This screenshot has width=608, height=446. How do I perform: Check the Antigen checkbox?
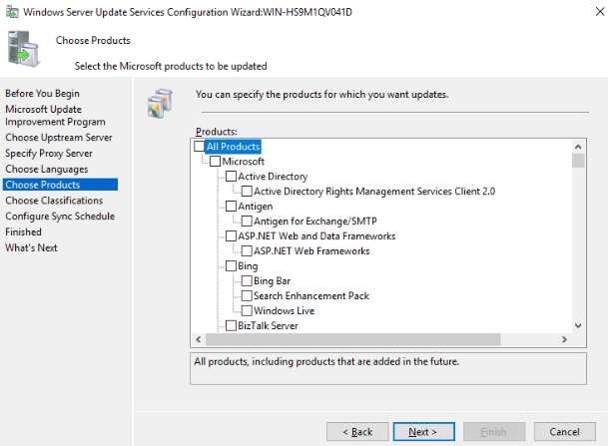pyautogui.click(x=231, y=207)
